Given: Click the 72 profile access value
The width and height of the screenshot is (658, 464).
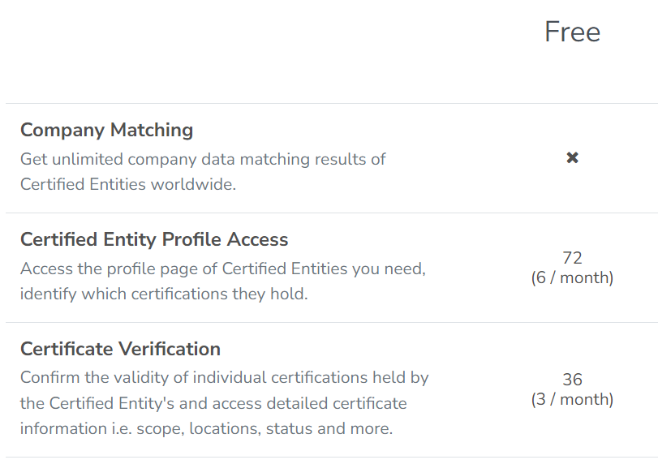Looking at the screenshot, I should (x=572, y=258).
